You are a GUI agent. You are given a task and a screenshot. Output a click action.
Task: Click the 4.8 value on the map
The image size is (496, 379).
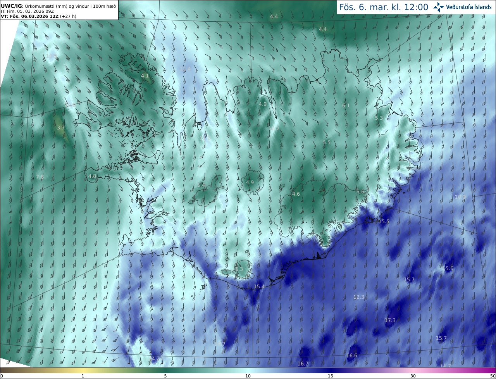pos(92,176)
